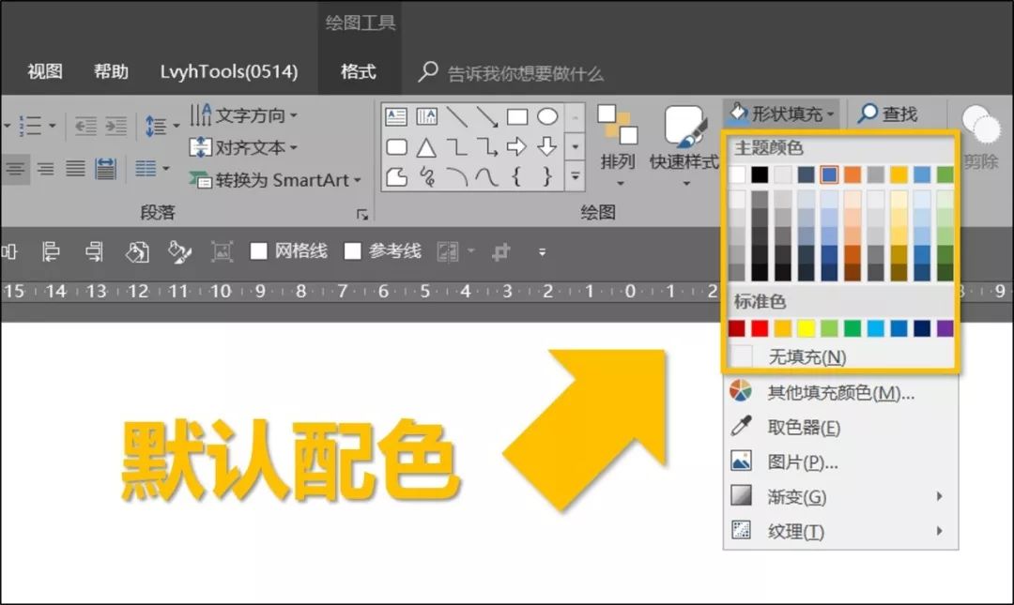Screen dimensions: 1014x605
Task: Select the down block arrow shape
Action: [547, 146]
